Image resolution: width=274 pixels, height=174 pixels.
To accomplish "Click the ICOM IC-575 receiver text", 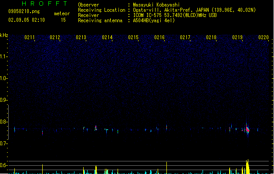I will click(175, 15).
